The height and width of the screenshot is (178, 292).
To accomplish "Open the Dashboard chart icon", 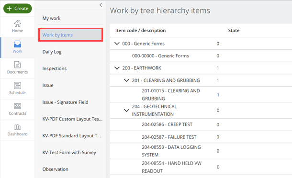I will click(x=18, y=127).
